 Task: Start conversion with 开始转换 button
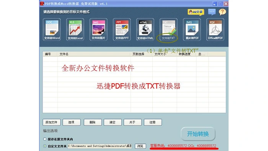click(x=198, y=134)
